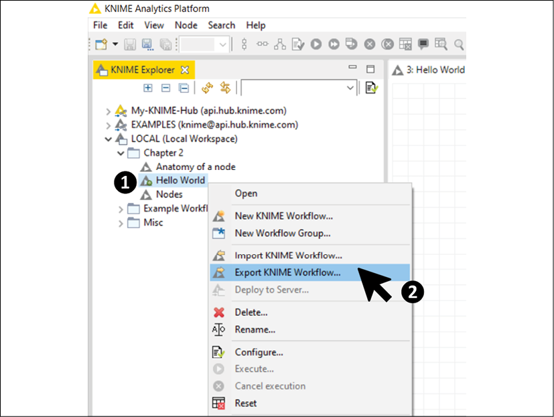This screenshot has height=417, width=554.
Task: Select the Misc folder
Action: 153,223
